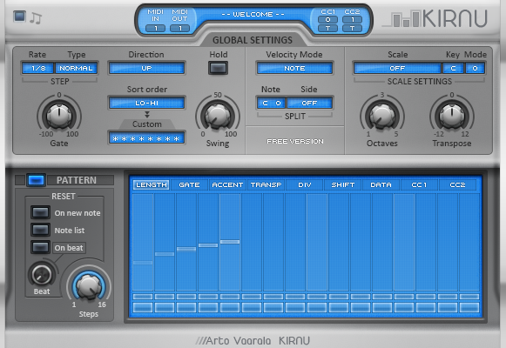Switch to the ACCENT pattern tab
The image size is (506, 348).
pos(227,185)
